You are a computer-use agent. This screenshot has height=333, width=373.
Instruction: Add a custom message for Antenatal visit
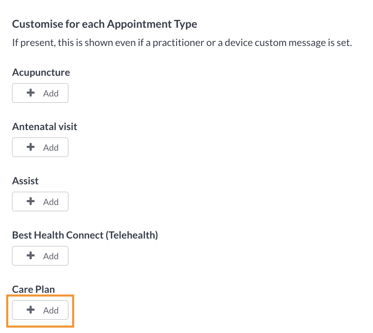click(x=40, y=147)
